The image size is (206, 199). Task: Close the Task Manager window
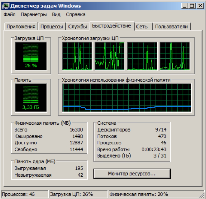(x=200, y=6)
